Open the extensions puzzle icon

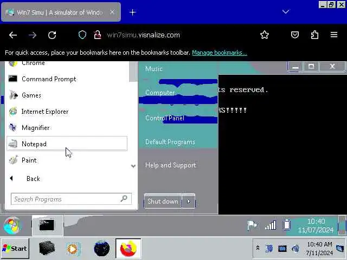pyautogui.click(x=314, y=35)
